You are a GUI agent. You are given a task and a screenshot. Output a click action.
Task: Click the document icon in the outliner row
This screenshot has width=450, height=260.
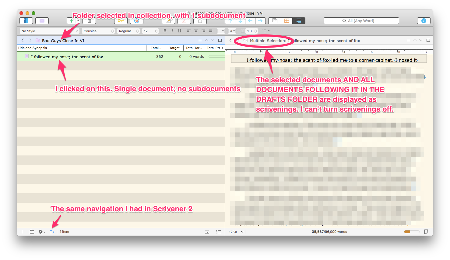click(27, 56)
